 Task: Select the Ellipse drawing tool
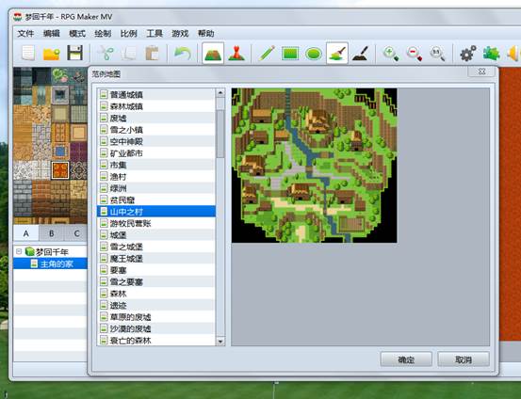coord(314,54)
